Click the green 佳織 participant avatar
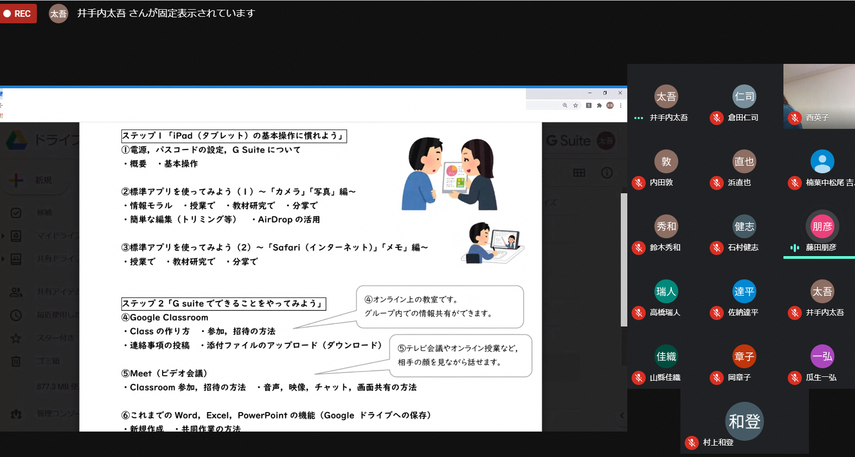 [666, 356]
